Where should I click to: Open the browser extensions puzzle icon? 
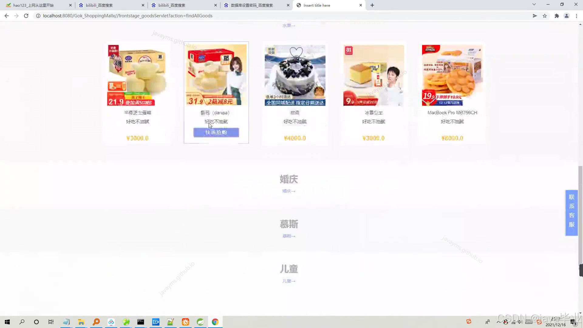(557, 16)
